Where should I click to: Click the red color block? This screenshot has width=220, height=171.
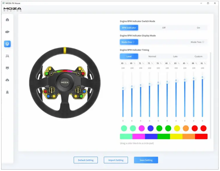[x=201, y=136]
